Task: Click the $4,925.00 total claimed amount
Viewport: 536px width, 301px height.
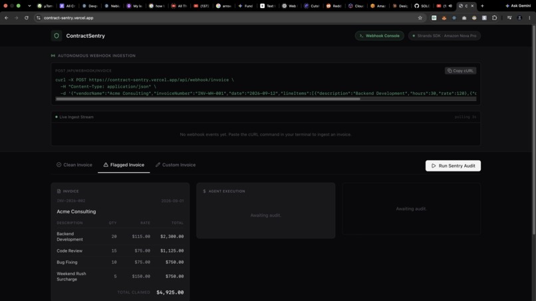Action: click(170, 292)
